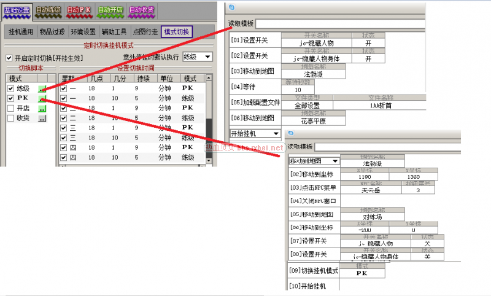Click the edit button beside PK mode
The height and width of the screenshot is (296, 491).
click(x=42, y=98)
